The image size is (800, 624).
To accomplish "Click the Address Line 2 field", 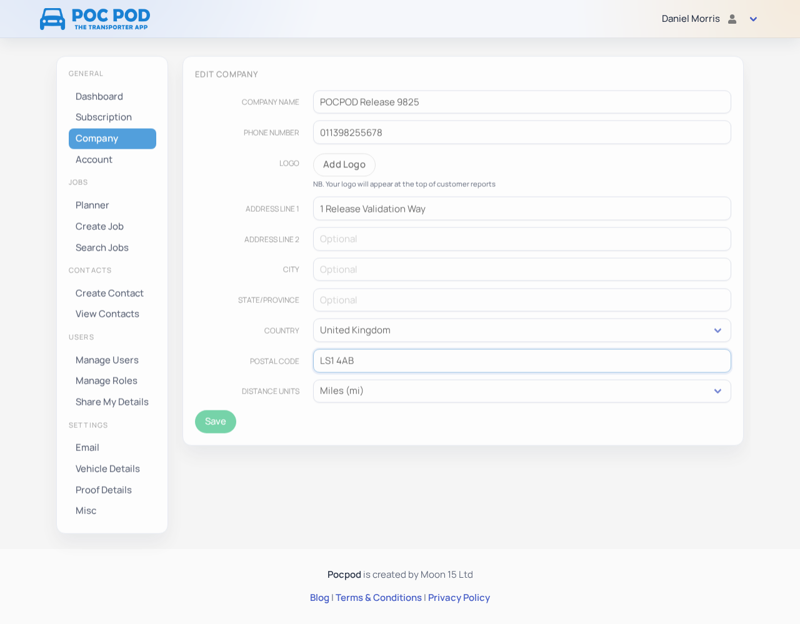I will pyautogui.click(x=522, y=239).
